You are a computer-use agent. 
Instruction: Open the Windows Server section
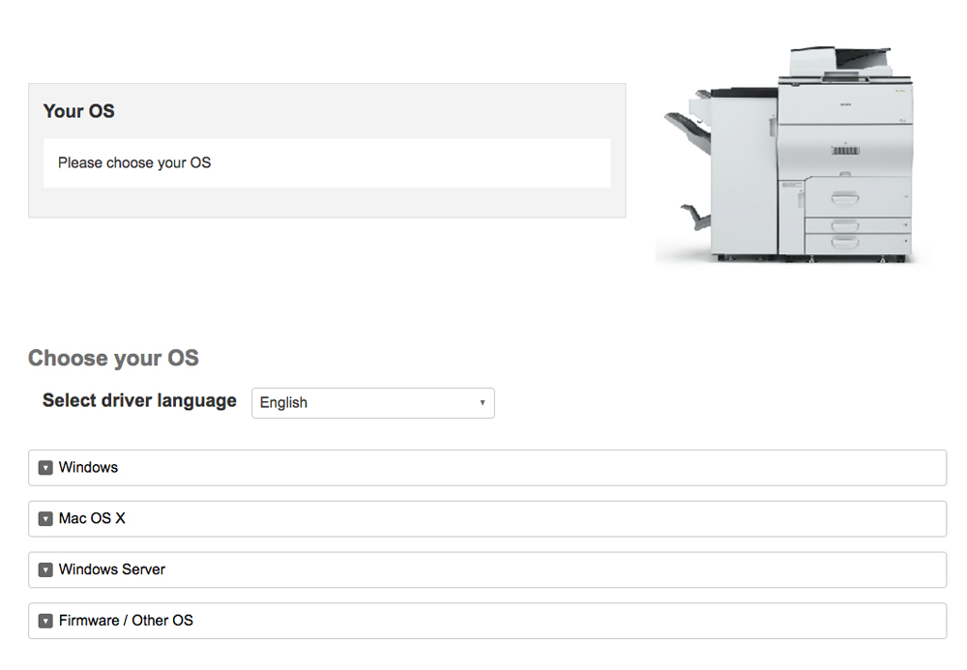pos(111,570)
